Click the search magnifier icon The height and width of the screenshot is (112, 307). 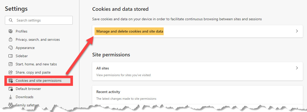[x=11, y=20]
